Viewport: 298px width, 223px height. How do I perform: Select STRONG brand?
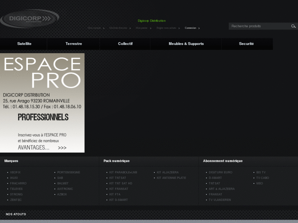click(16, 194)
